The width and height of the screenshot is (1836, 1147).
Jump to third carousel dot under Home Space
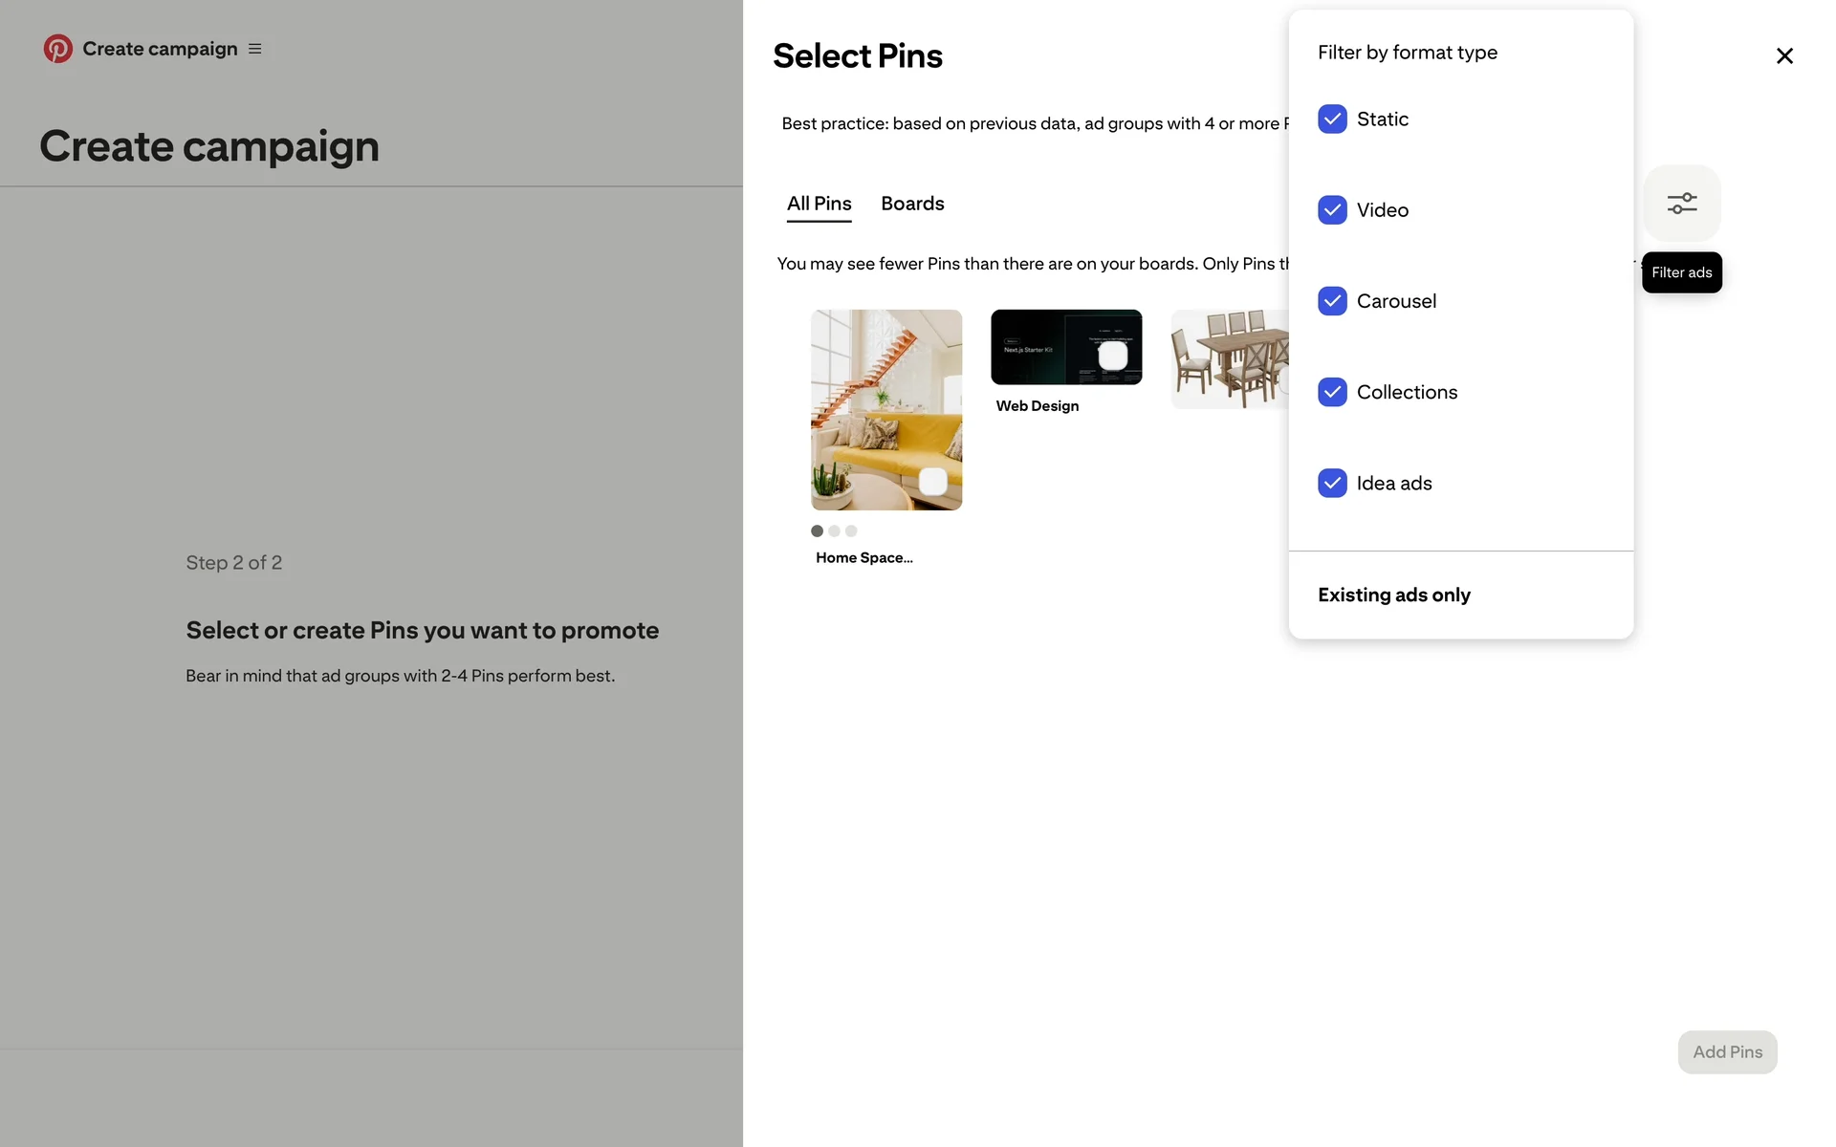point(851,531)
